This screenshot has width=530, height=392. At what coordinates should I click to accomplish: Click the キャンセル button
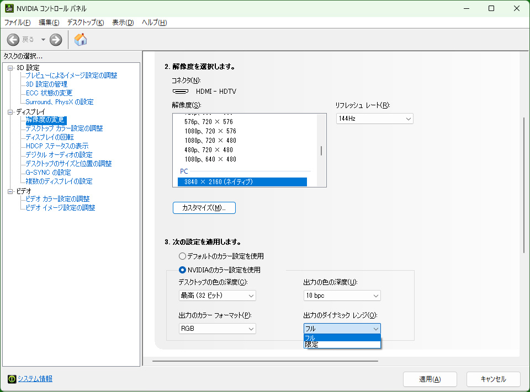click(x=494, y=379)
